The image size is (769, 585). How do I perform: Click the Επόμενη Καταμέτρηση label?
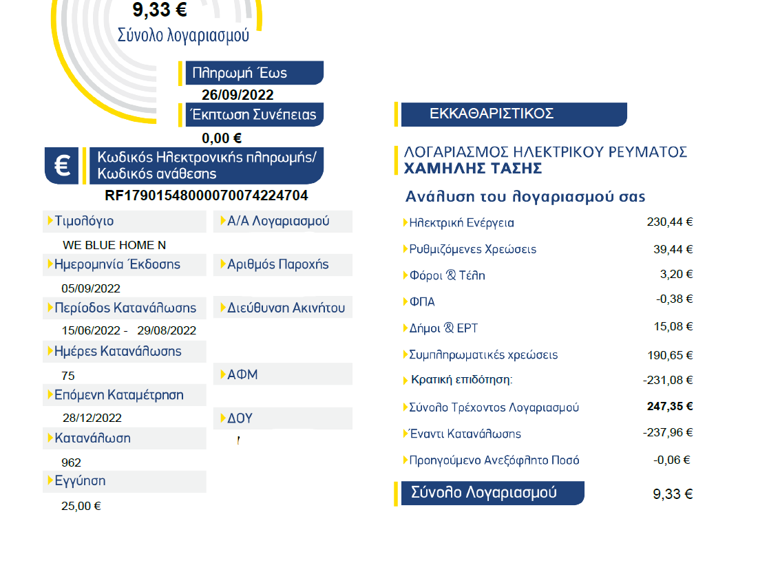tap(119, 395)
